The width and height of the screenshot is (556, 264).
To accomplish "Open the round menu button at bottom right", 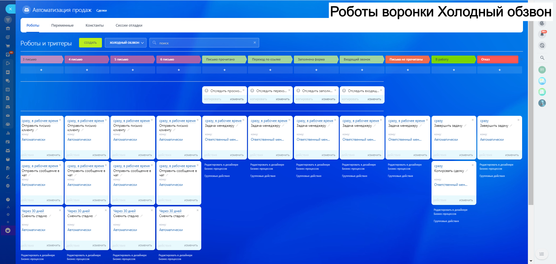I will [542, 254].
